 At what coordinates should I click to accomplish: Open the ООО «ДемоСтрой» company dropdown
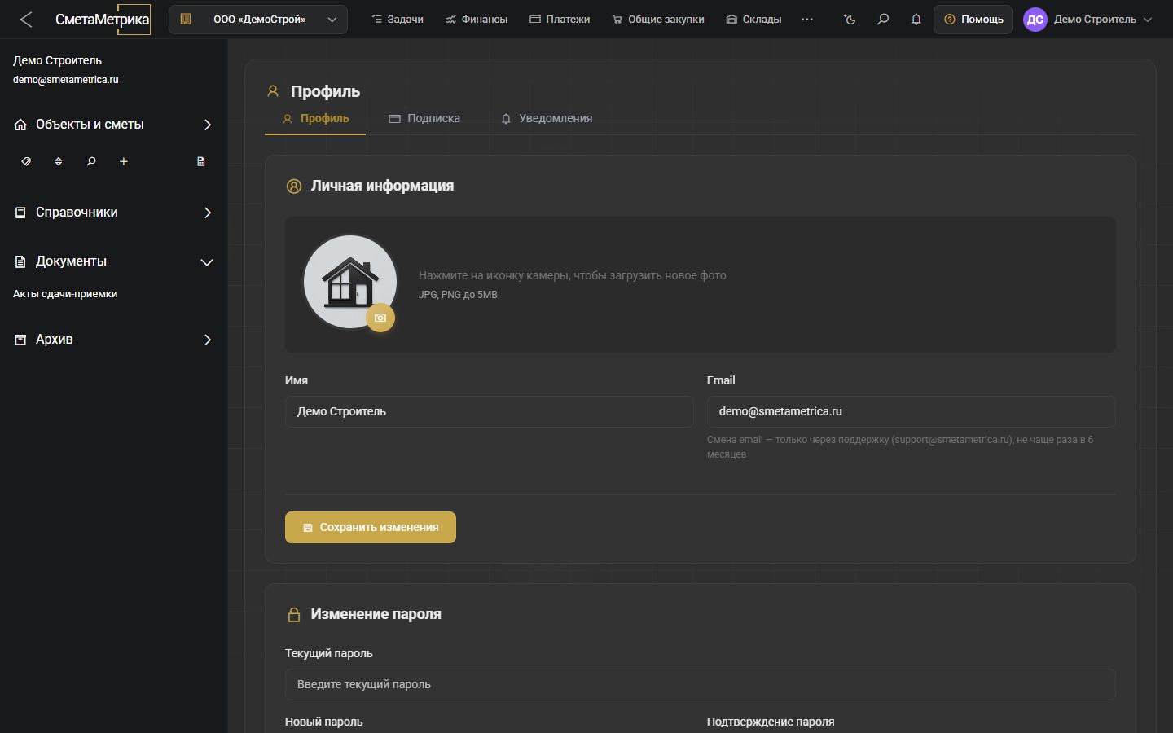pos(258,20)
